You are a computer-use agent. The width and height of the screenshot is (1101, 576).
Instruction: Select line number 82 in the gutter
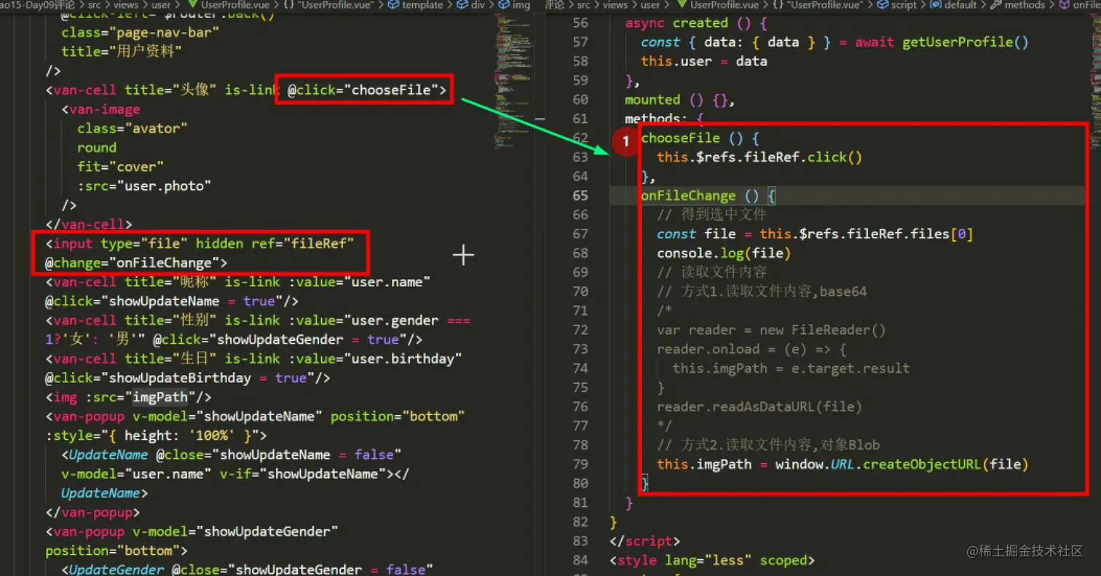pos(580,521)
